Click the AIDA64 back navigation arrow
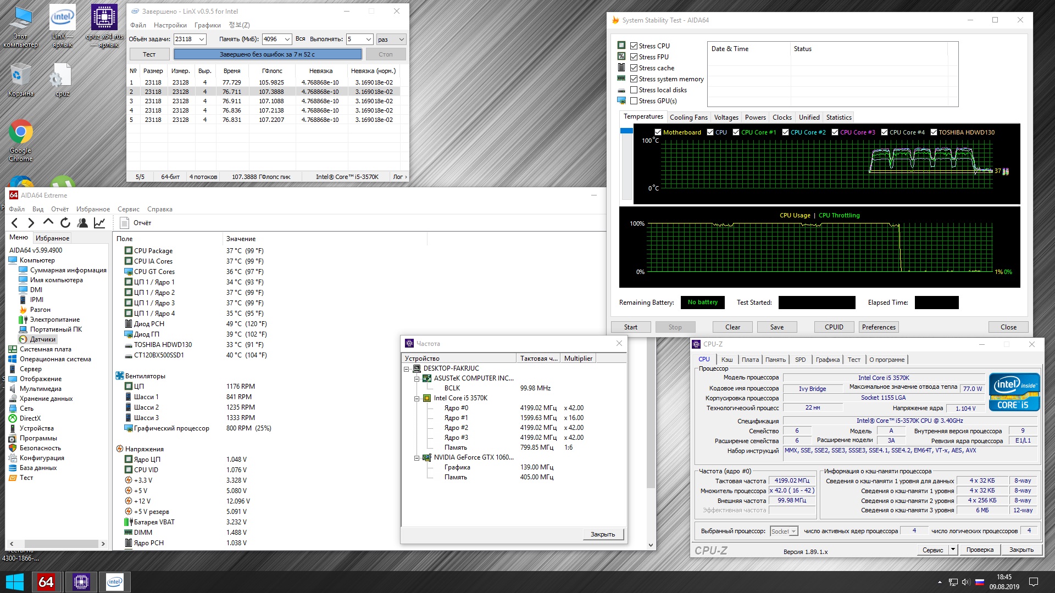 pyautogui.click(x=15, y=222)
